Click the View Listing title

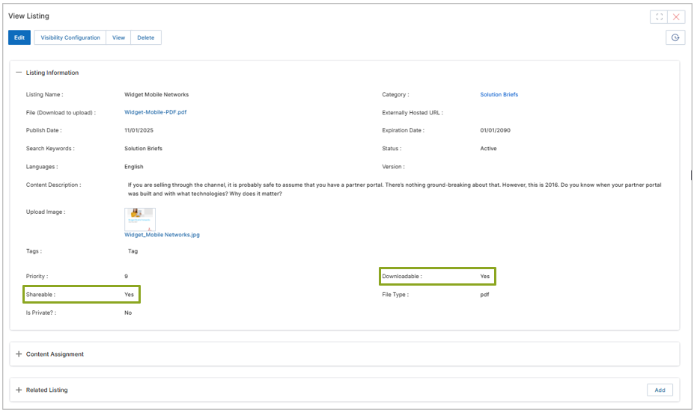28,16
